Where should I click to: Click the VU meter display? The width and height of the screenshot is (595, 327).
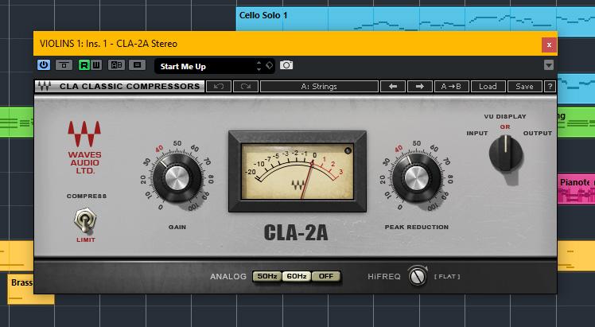pos(297,172)
